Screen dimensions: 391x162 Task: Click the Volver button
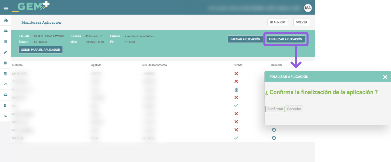tap(301, 22)
